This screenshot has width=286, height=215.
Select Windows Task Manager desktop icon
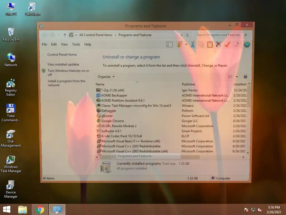point(11,164)
